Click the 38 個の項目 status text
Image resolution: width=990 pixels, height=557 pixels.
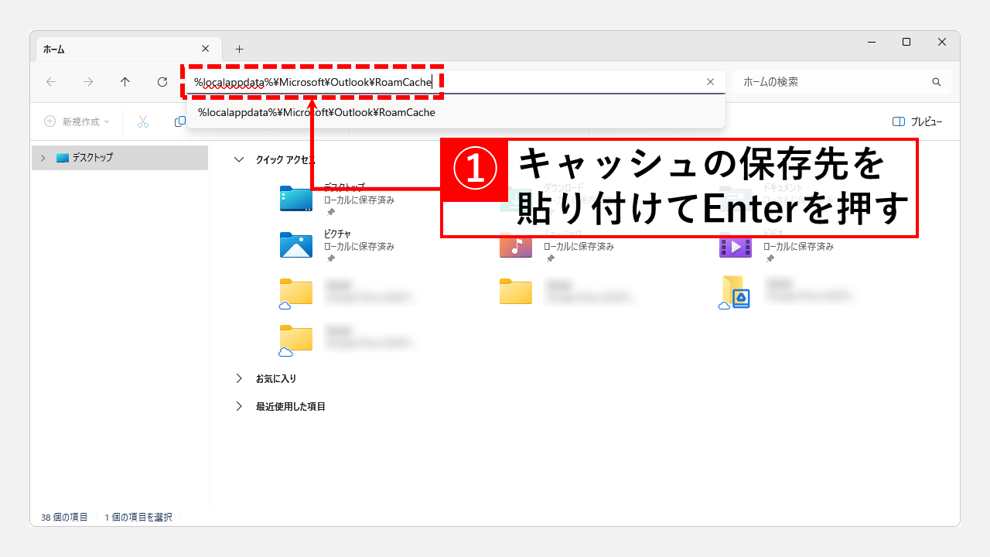point(64,517)
